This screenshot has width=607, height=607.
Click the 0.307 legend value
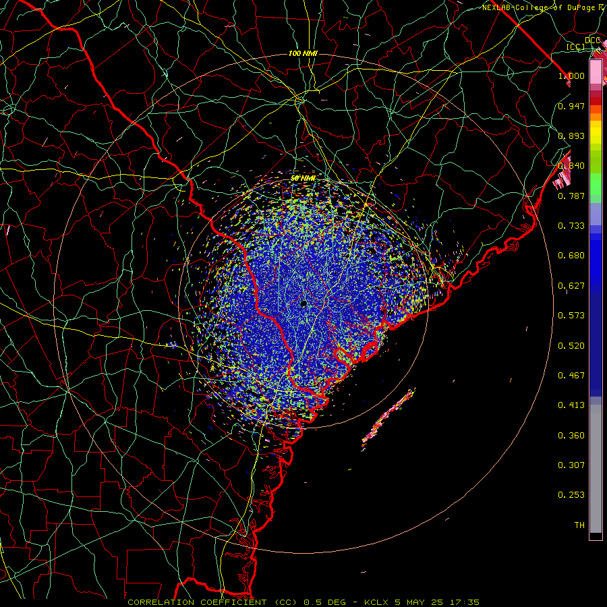tap(571, 465)
